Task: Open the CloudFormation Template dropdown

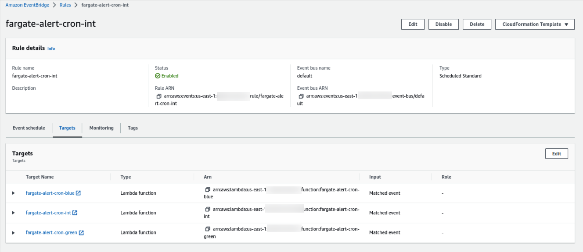Action: click(x=535, y=24)
